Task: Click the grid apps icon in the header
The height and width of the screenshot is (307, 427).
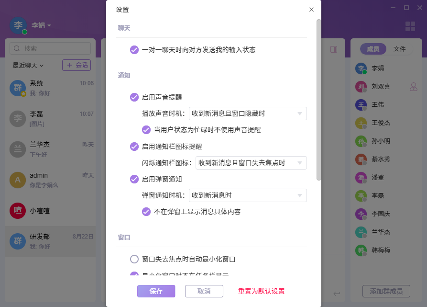Action: 410,26
